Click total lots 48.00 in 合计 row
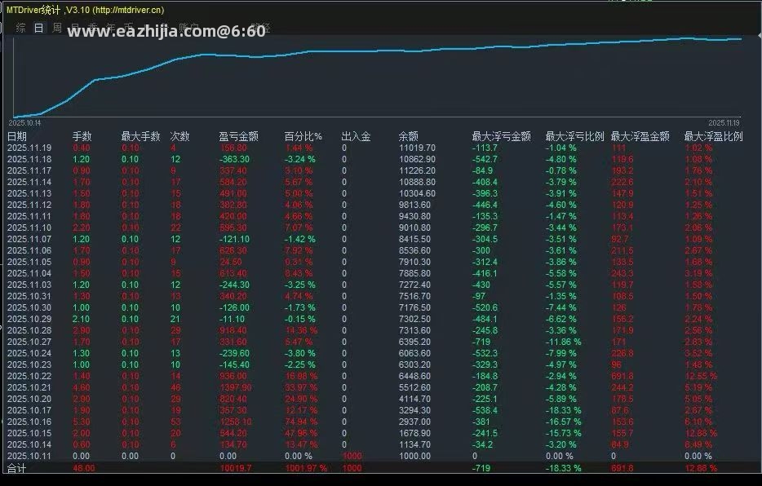Viewport: 762px width, 486px height. [83, 468]
